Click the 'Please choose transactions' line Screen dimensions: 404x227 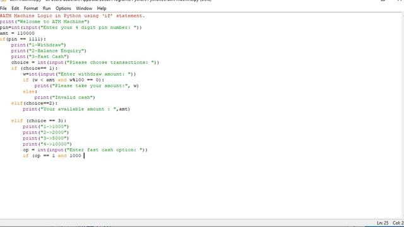tap(85, 62)
